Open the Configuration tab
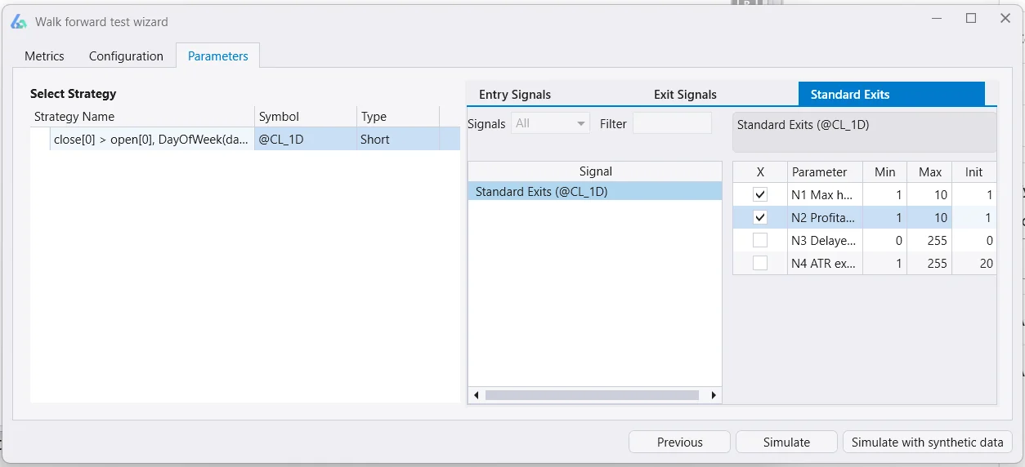 pos(126,56)
